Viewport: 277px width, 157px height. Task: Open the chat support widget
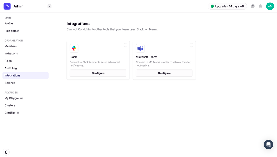268,144
